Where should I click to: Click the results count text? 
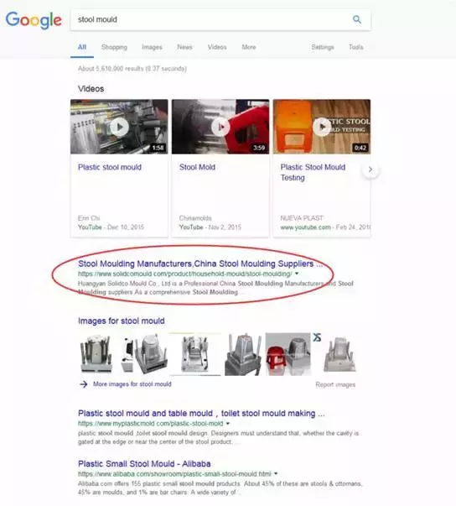point(132,69)
